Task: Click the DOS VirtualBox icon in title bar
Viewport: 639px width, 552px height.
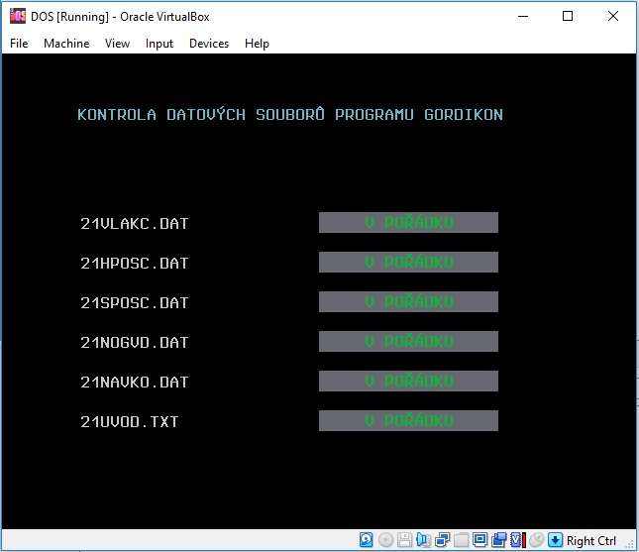Action: click(17, 16)
